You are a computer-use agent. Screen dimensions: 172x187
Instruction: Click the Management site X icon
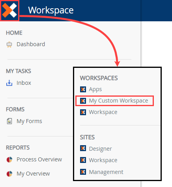click(x=83, y=172)
